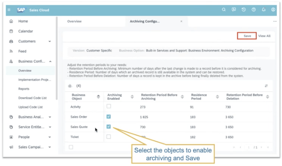
Task: Click the View All link
Action: point(264,36)
